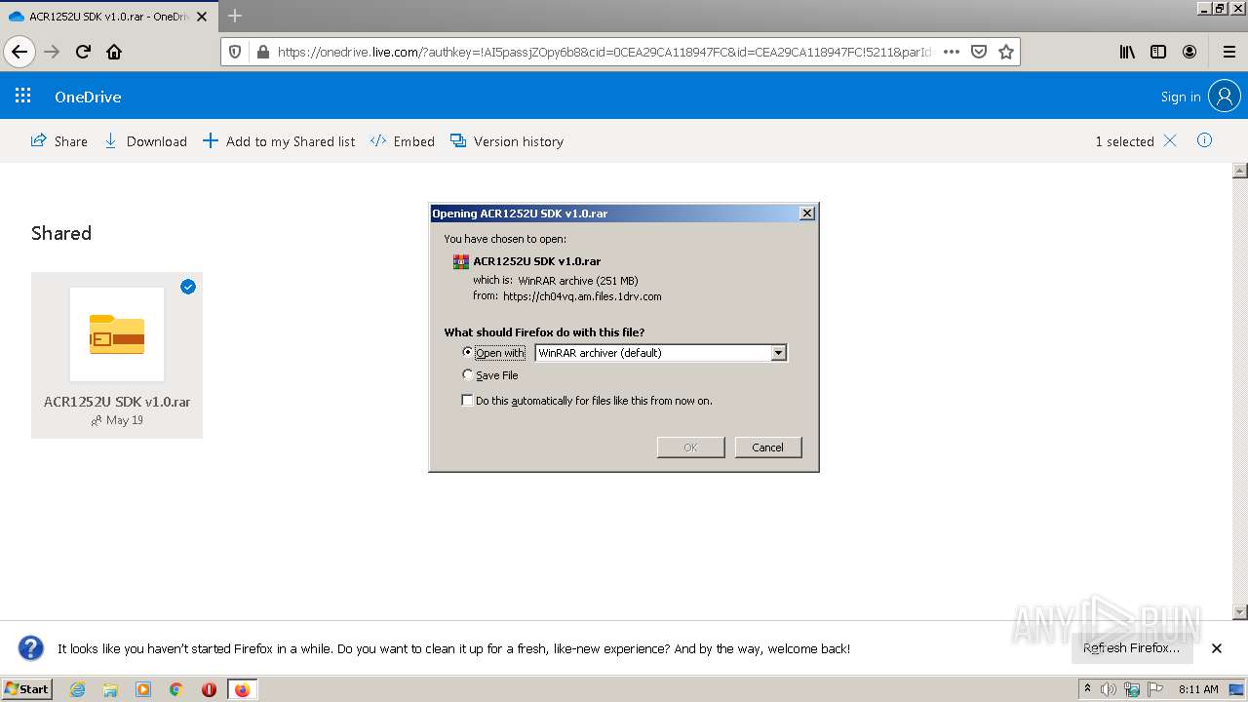Click Cancel in the Opening dialog
This screenshot has height=702, width=1248.
[767, 447]
